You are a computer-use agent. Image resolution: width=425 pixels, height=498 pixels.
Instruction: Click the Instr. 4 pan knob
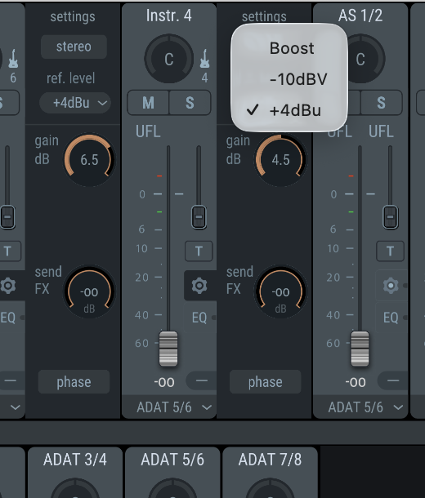pos(169,59)
